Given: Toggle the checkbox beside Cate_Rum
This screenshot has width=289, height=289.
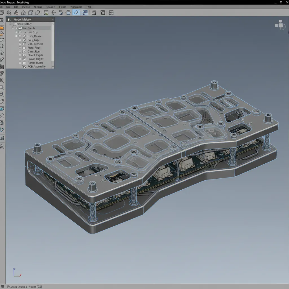Looking at the screenshot, I should pyautogui.click(x=20, y=52).
